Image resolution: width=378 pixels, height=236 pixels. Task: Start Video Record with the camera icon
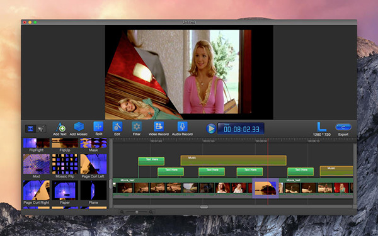159,126
